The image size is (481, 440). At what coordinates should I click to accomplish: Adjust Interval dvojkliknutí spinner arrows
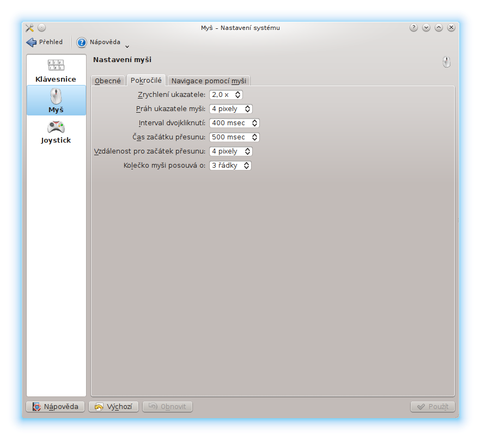pyautogui.click(x=254, y=123)
